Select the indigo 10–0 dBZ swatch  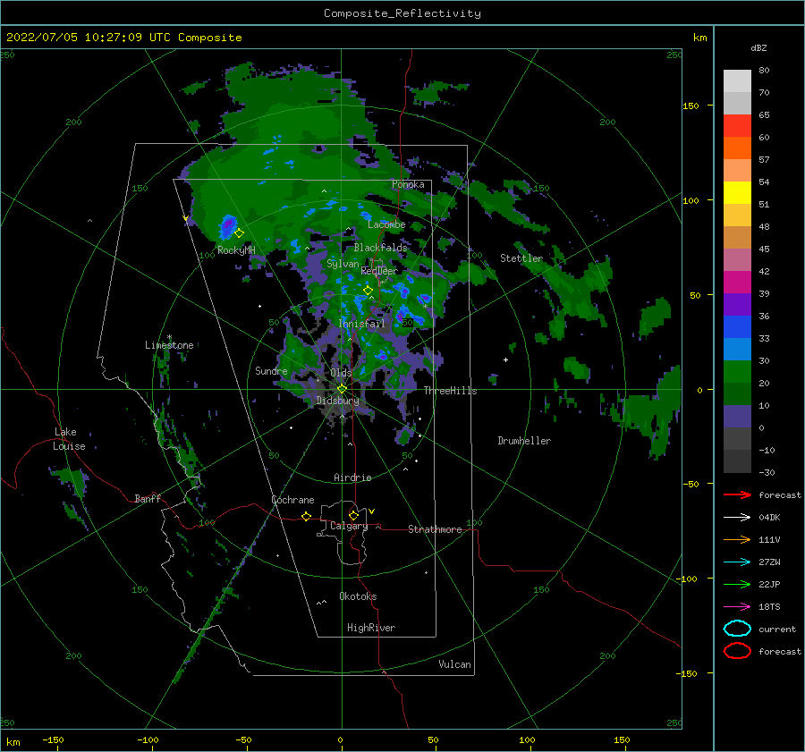737,417
